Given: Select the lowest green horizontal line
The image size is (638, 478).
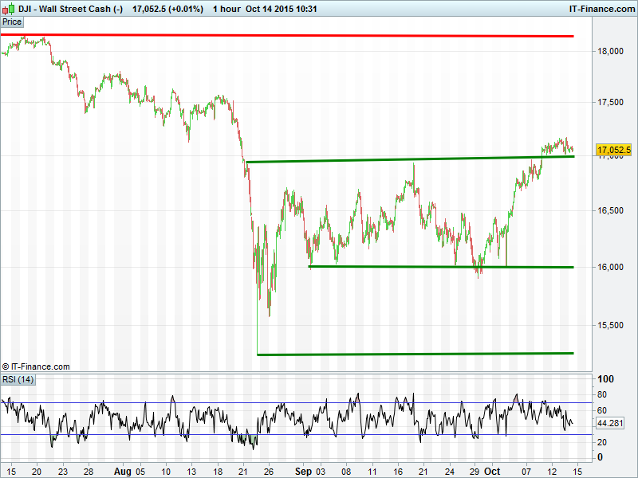Looking at the screenshot, I should (x=415, y=353).
